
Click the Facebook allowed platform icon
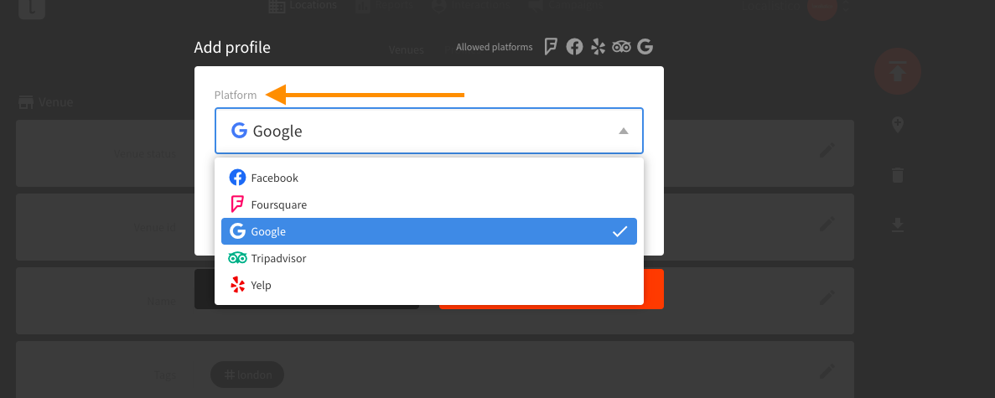pyautogui.click(x=574, y=46)
